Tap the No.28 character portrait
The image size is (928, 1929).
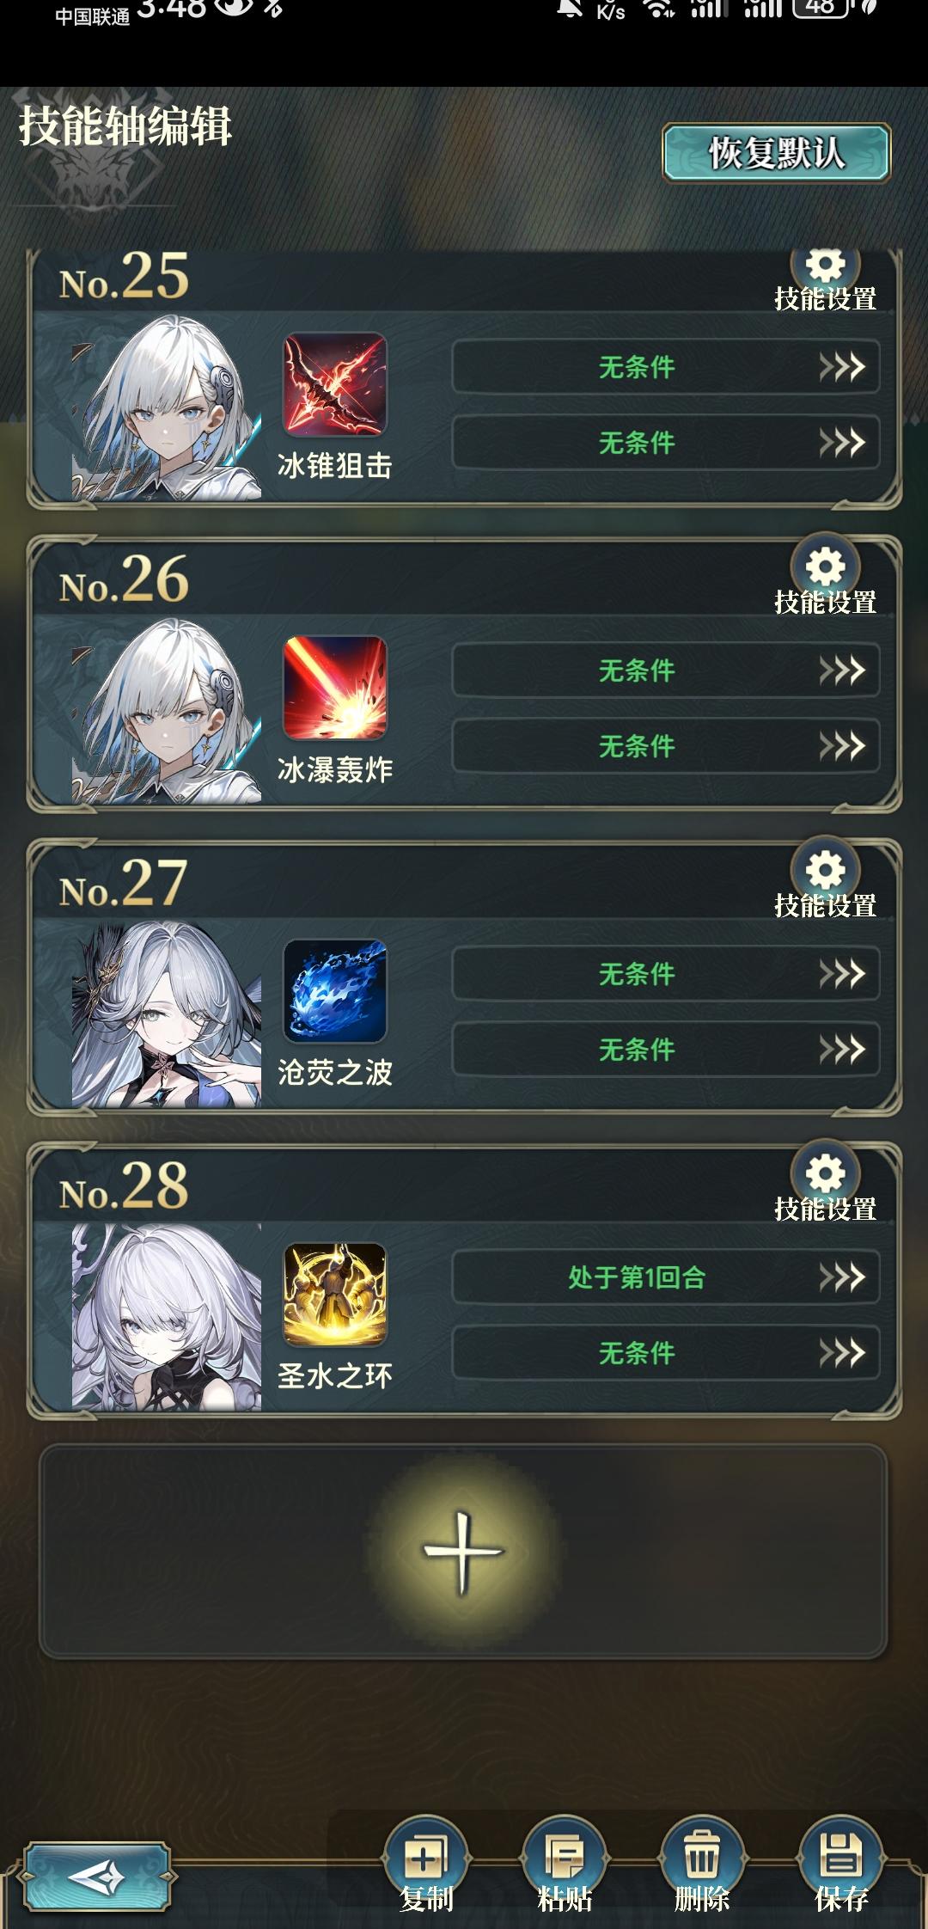coord(166,1317)
